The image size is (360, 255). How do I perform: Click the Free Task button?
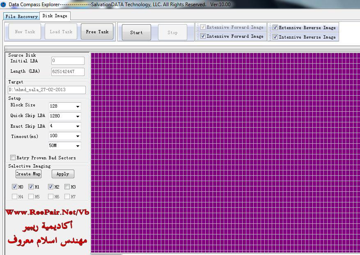[97, 32]
